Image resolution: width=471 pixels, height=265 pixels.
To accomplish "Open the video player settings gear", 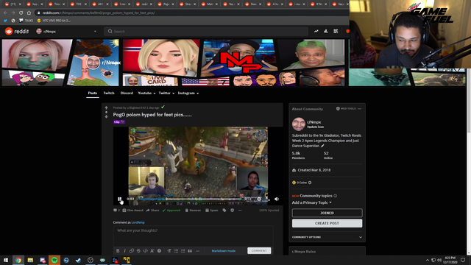I will [x=259, y=199].
